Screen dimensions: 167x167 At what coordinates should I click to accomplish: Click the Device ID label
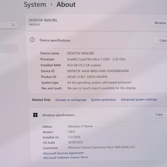pyautogui.click(x=48, y=71)
